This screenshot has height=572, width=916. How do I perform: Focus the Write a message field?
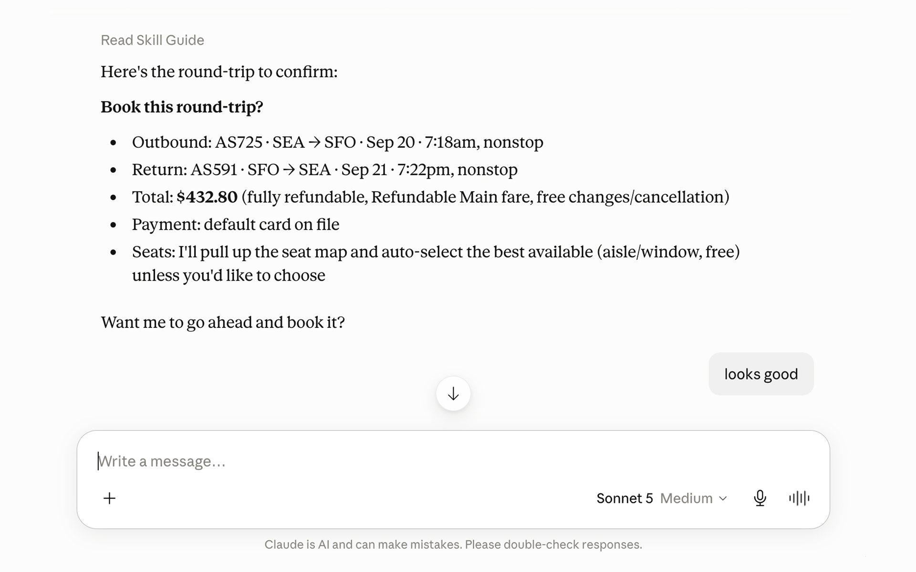[453, 461]
